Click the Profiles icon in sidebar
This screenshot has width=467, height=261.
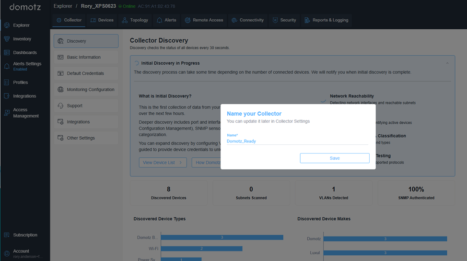tap(7, 82)
